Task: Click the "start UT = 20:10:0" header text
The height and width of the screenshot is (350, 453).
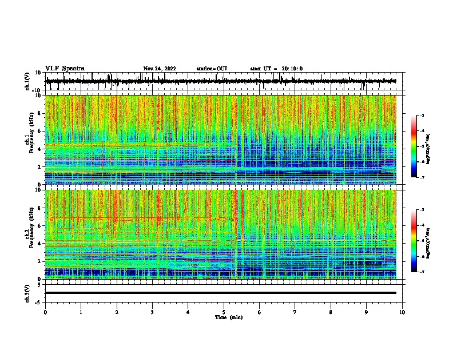Action: click(276, 69)
